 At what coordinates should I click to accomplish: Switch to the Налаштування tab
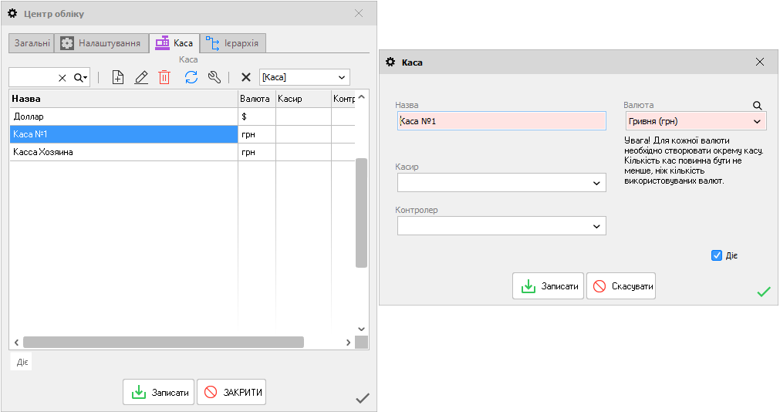pos(101,43)
